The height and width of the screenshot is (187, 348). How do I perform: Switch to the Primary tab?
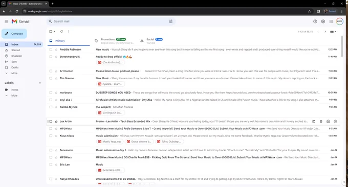69,41
